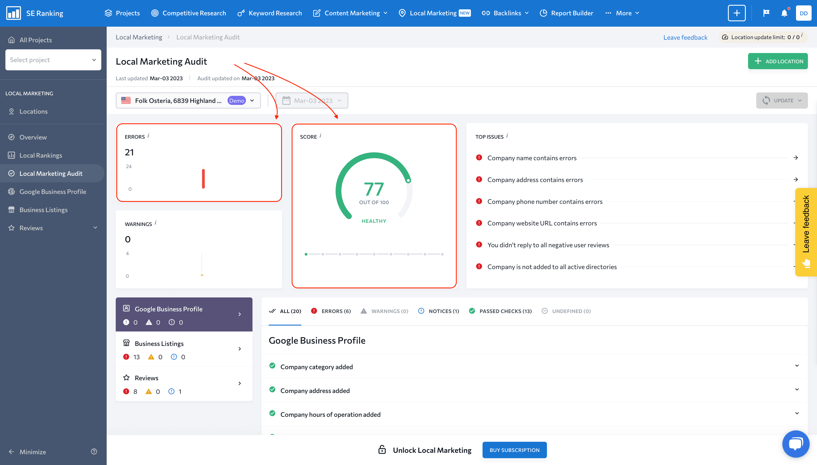Open the live chat bubble

coord(796,444)
